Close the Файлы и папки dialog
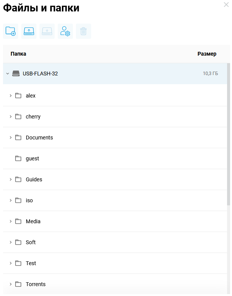This screenshot has height=296, width=232. point(227,5)
